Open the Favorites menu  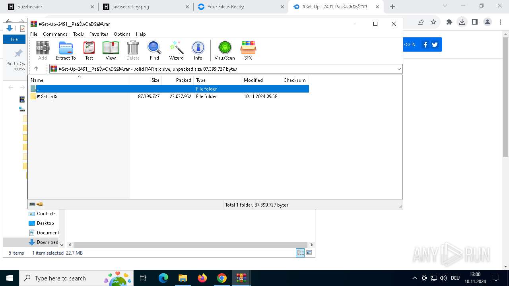(99, 34)
